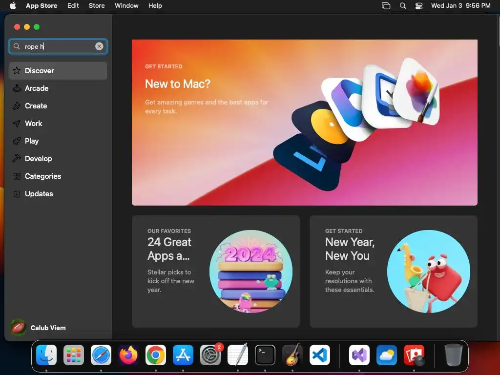The width and height of the screenshot is (500, 375).
Task: Launch Google Chrome from the Dock
Action: click(x=156, y=355)
